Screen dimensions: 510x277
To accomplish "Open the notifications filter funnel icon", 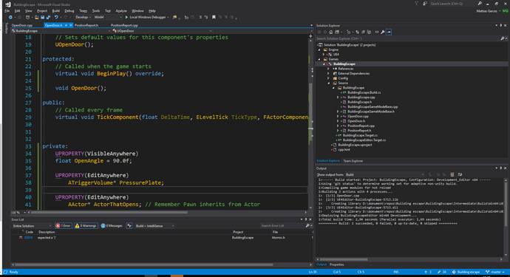I will coord(416,4).
